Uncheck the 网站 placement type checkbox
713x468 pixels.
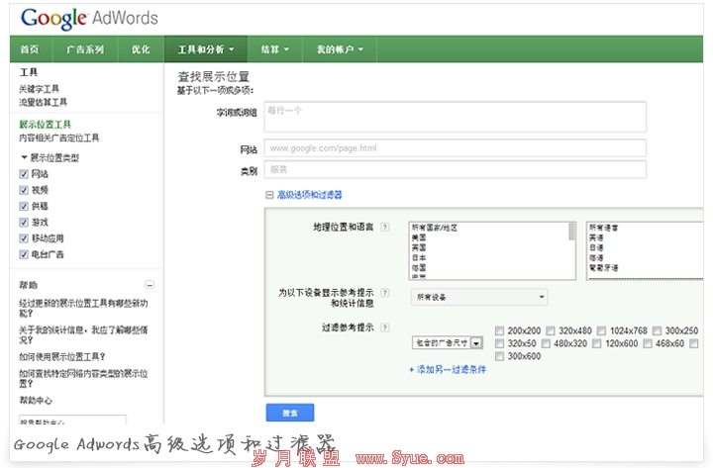24,174
